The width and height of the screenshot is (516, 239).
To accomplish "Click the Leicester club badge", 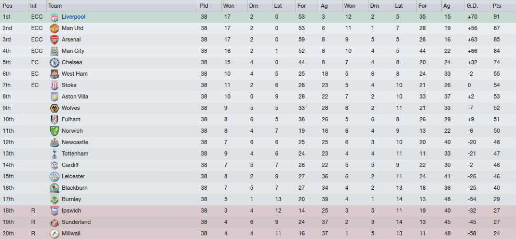I will pos(55,177).
